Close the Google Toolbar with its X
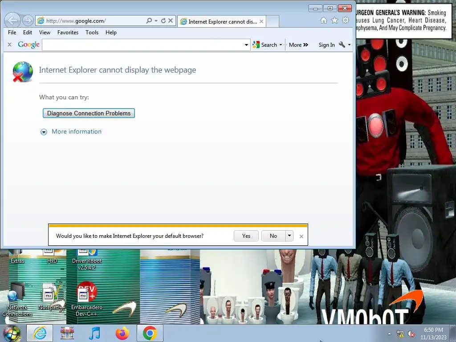Viewport: 456px width, 342px height. (10, 45)
